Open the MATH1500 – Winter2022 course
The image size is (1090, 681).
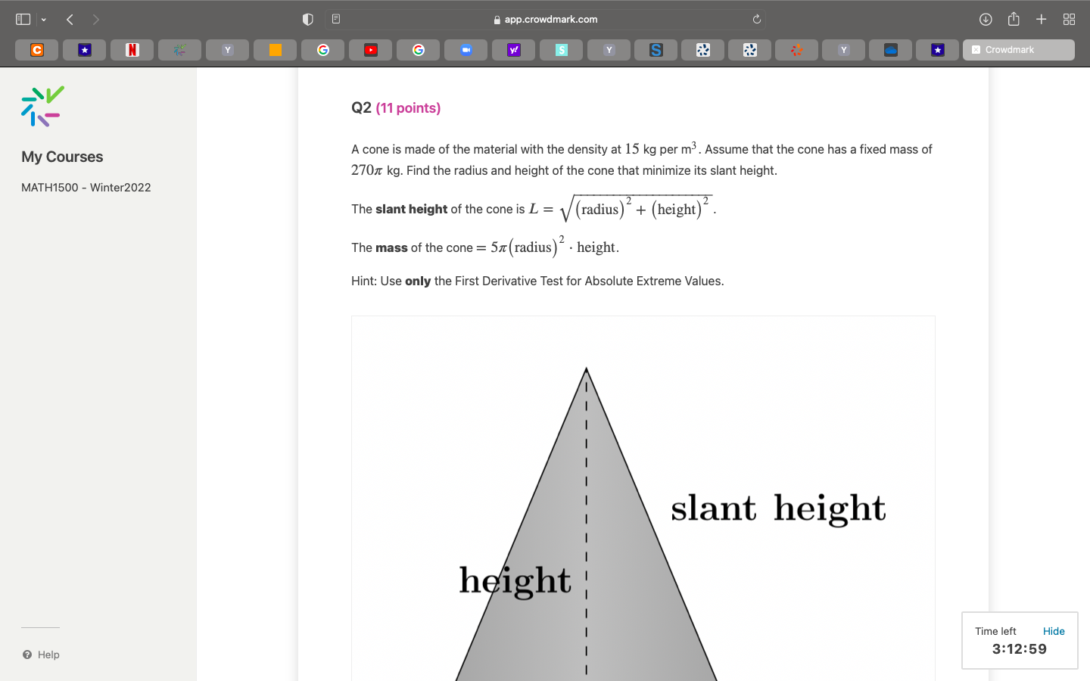pyautogui.click(x=86, y=187)
